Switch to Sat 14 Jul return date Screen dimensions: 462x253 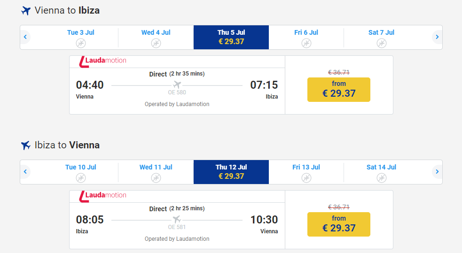pyautogui.click(x=381, y=172)
